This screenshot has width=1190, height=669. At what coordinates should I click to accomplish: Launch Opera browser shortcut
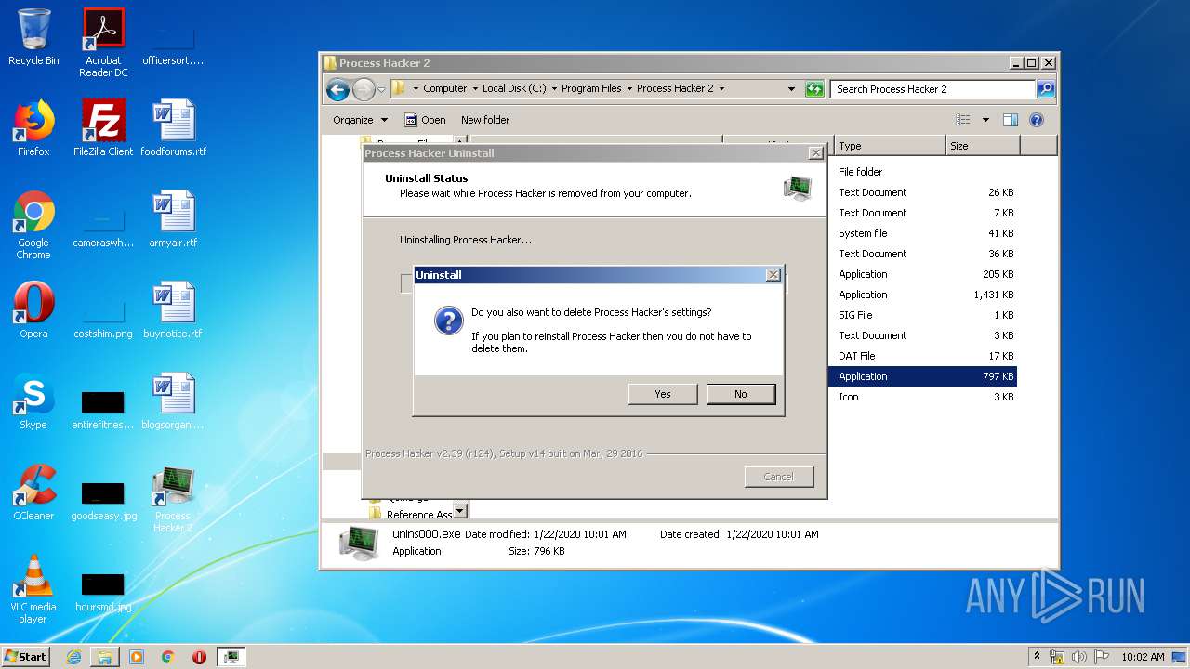[33, 311]
